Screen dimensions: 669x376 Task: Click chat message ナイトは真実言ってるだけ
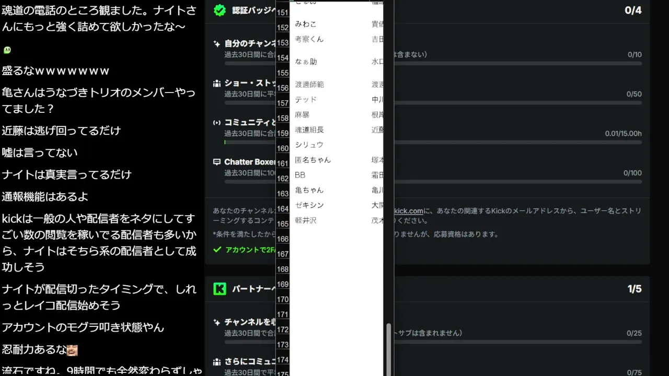click(x=66, y=174)
